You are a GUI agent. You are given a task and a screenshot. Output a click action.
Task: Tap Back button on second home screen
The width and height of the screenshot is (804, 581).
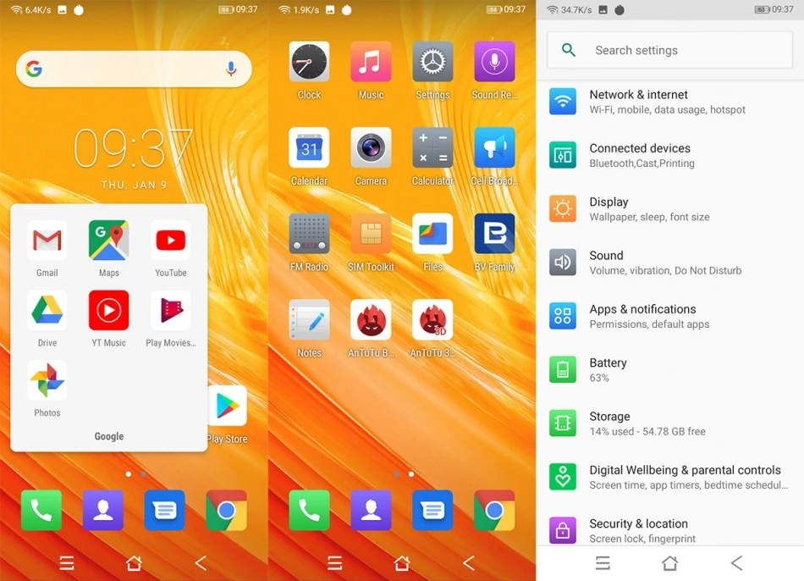point(469,563)
